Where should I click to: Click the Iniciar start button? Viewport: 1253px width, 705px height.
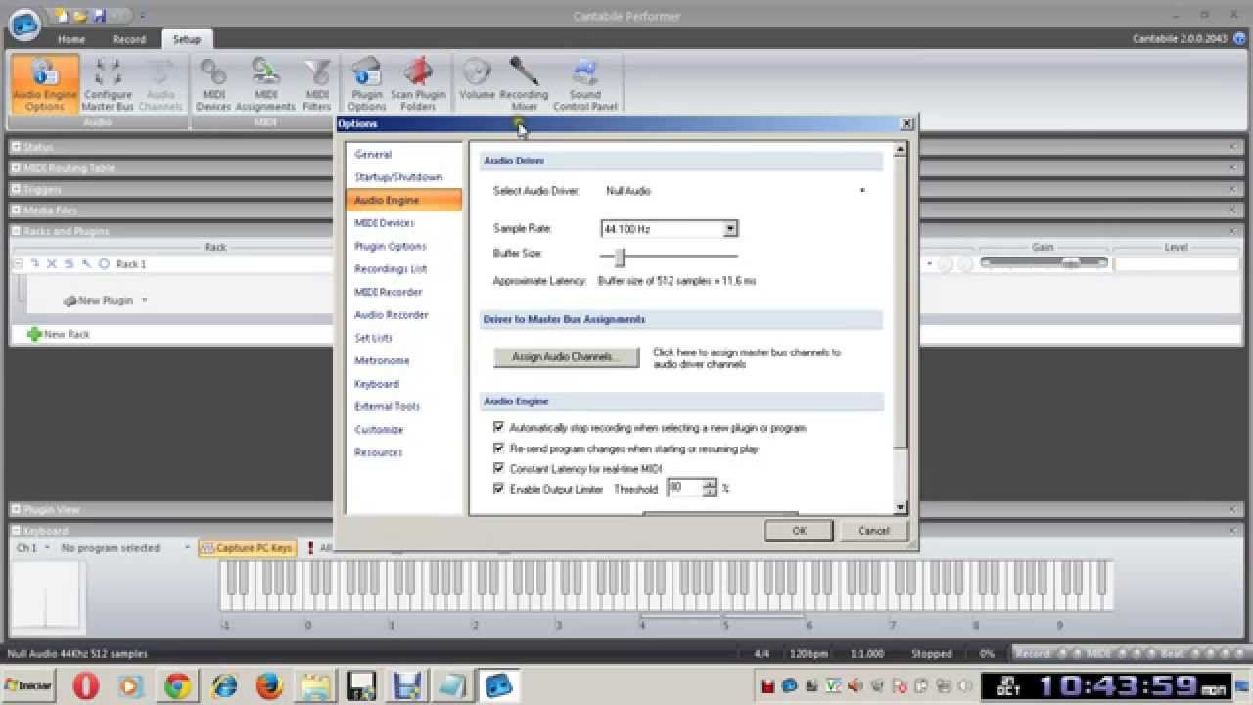28,685
